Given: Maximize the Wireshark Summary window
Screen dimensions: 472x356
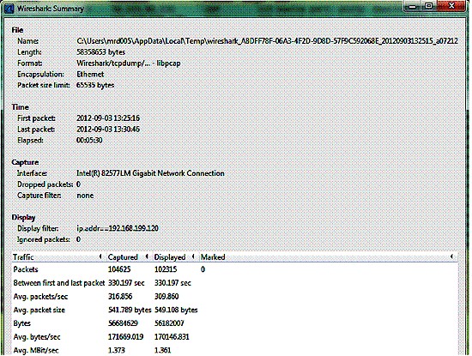Looking at the screenshot, I should (429, 6).
